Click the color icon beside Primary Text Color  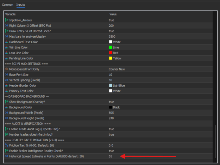tap(6, 91)
